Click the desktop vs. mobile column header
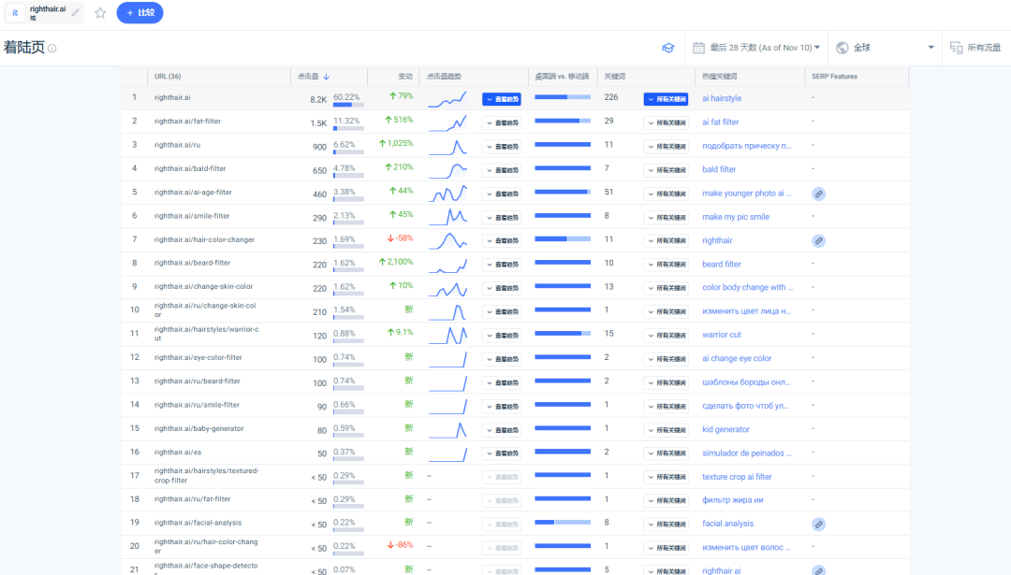Screen dimensions: 1011x575 pos(563,76)
